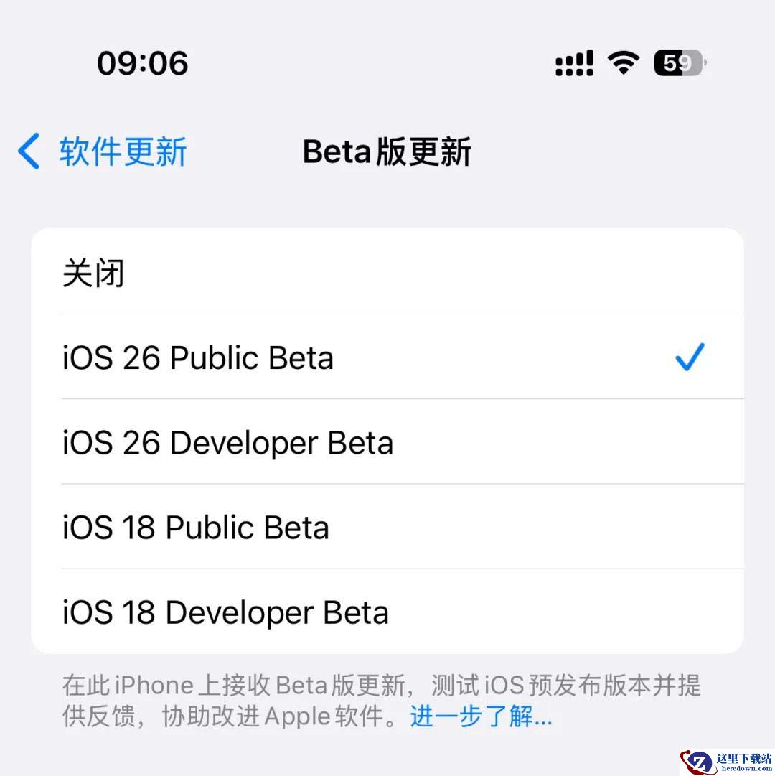Turn off beta updates with 关闭
775x776 pixels.
click(387, 271)
